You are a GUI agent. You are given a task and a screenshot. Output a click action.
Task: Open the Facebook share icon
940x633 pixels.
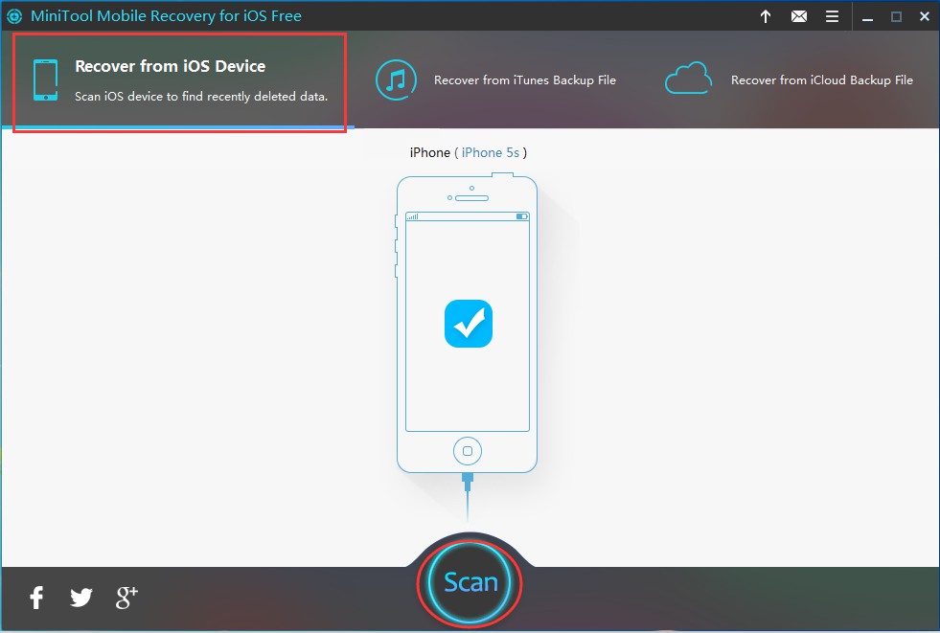pos(36,597)
